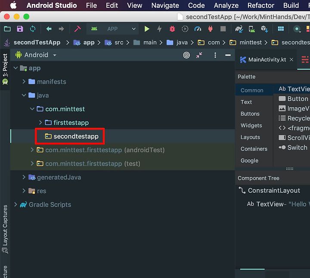The width and height of the screenshot is (310, 278).
Task: Select Containers palette category
Action: coord(254,148)
